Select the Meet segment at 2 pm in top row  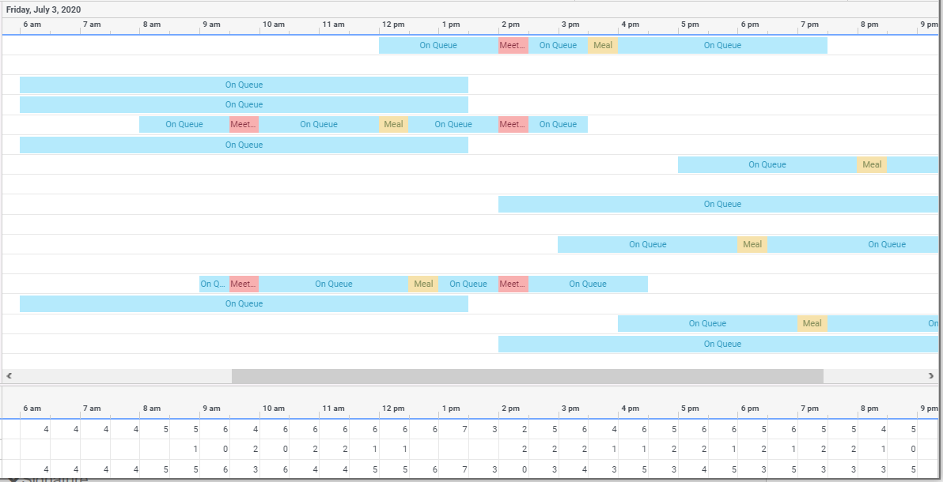513,45
